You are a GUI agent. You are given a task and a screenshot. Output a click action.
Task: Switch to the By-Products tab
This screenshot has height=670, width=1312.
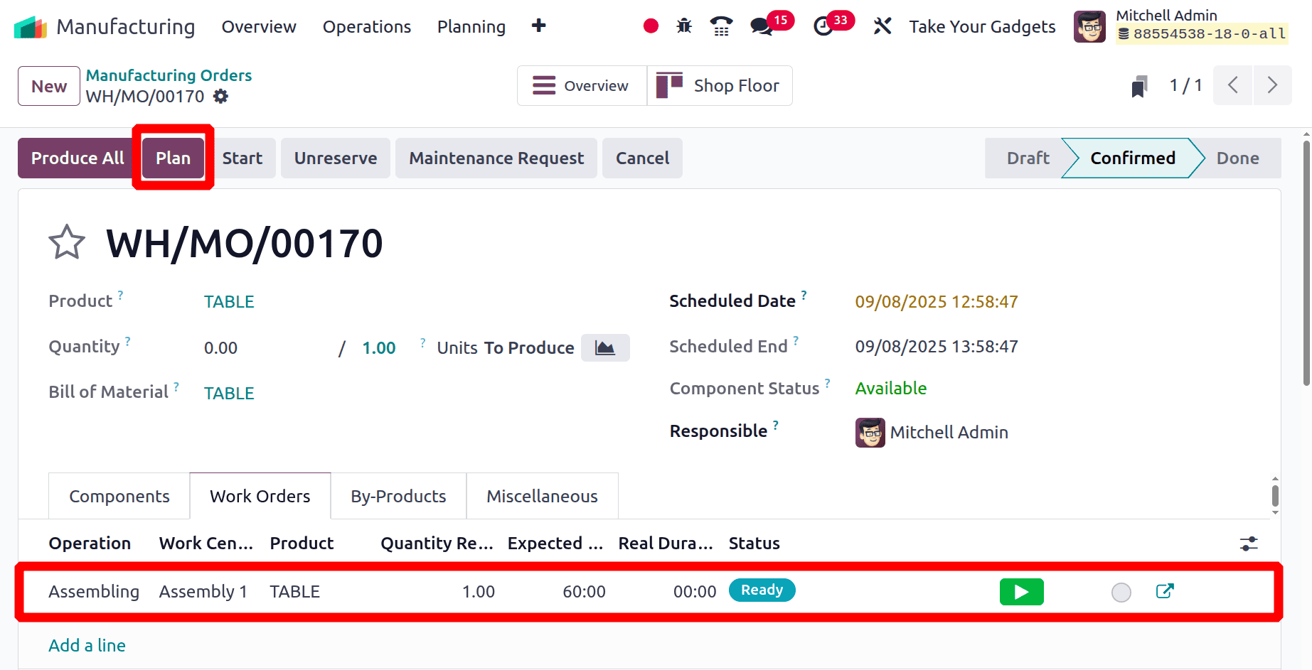398,496
